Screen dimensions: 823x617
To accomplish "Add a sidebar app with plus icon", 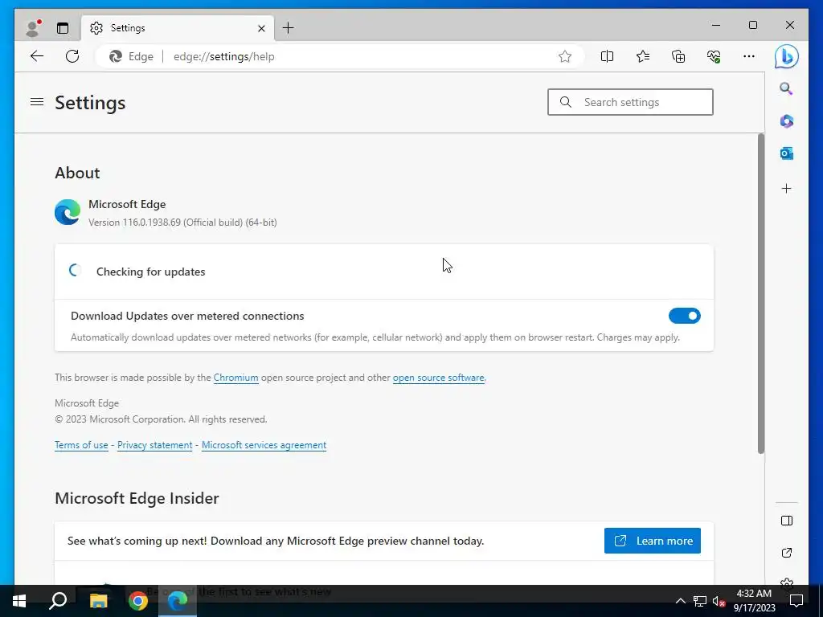I will 786,188.
